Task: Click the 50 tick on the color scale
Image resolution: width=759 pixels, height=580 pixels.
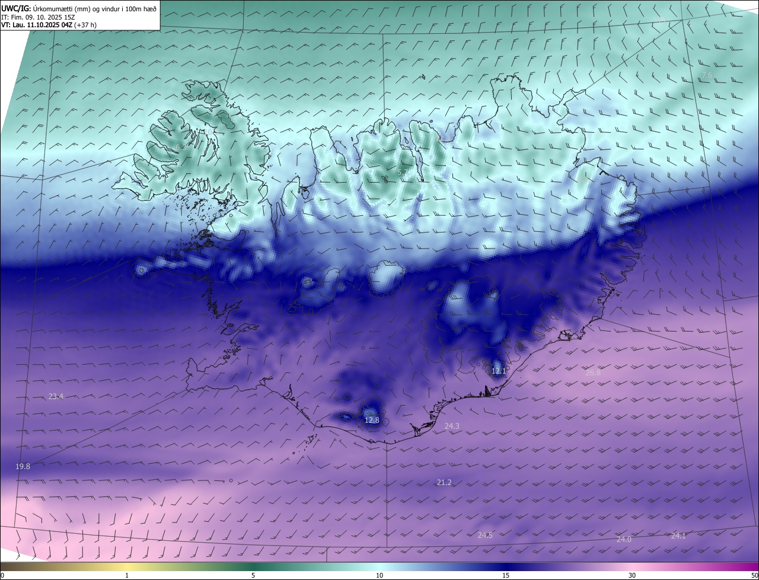Action: tap(754, 575)
